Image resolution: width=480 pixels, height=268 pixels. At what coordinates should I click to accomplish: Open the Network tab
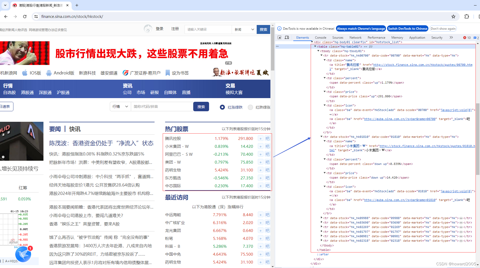[355, 38]
